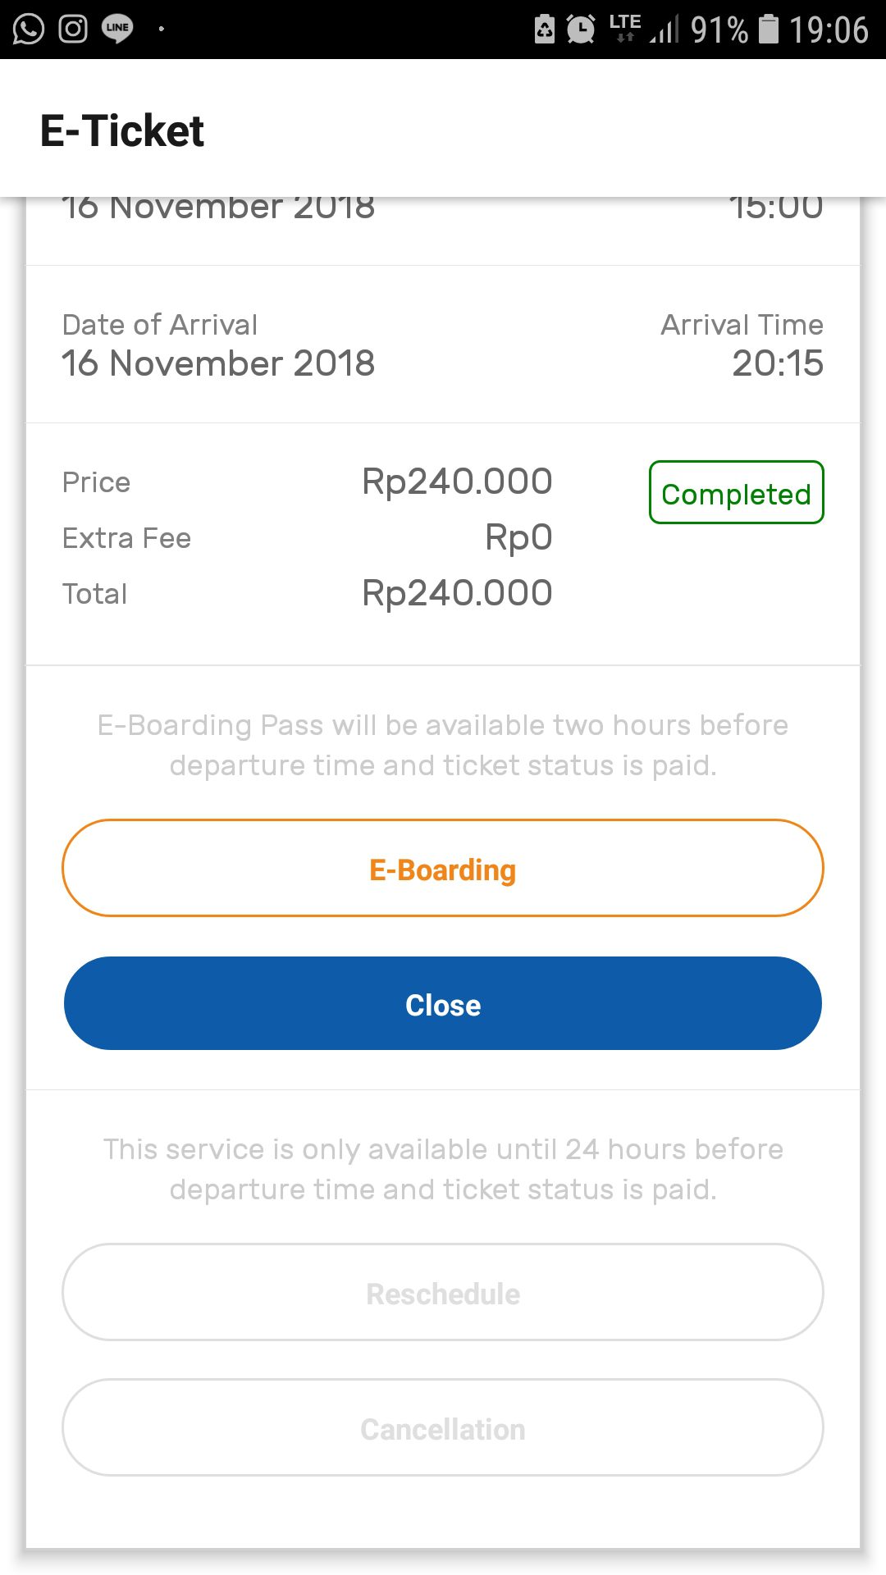The height and width of the screenshot is (1575, 886).
Task: Open the E-Boarding pass
Action: 443,868
